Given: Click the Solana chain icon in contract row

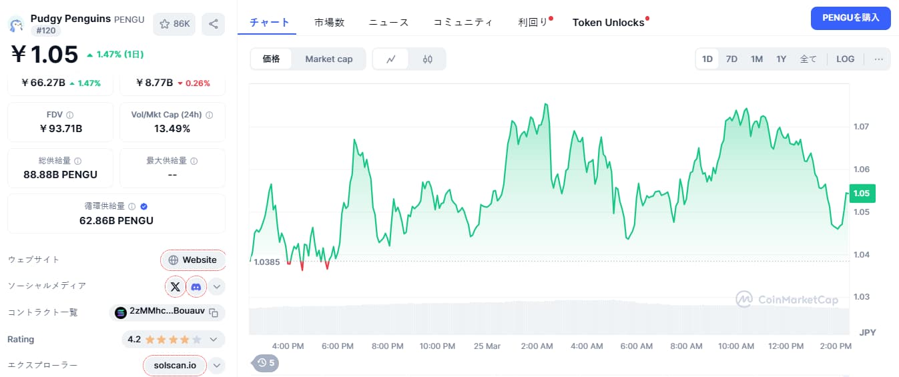Looking at the screenshot, I should point(121,312).
